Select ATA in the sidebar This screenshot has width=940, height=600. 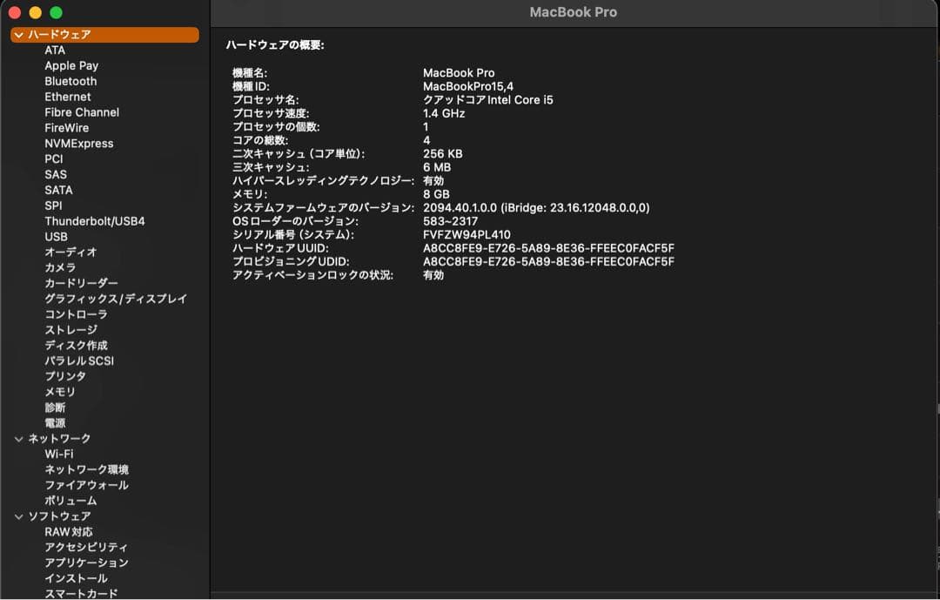[x=55, y=51]
